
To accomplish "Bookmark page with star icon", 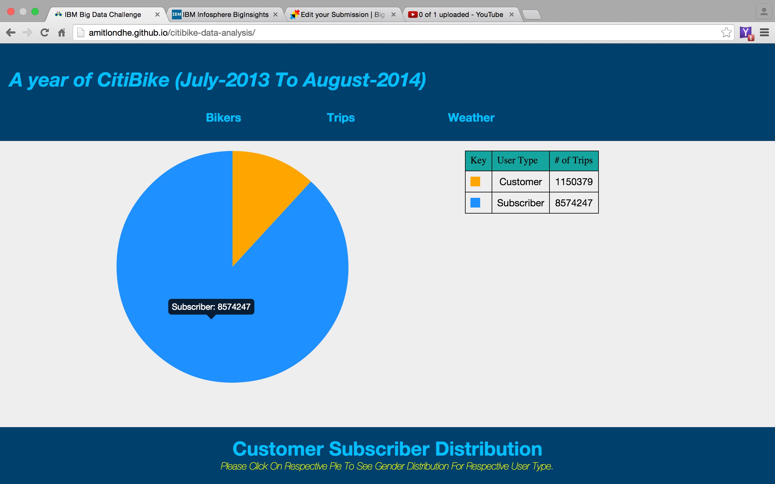I will point(726,32).
